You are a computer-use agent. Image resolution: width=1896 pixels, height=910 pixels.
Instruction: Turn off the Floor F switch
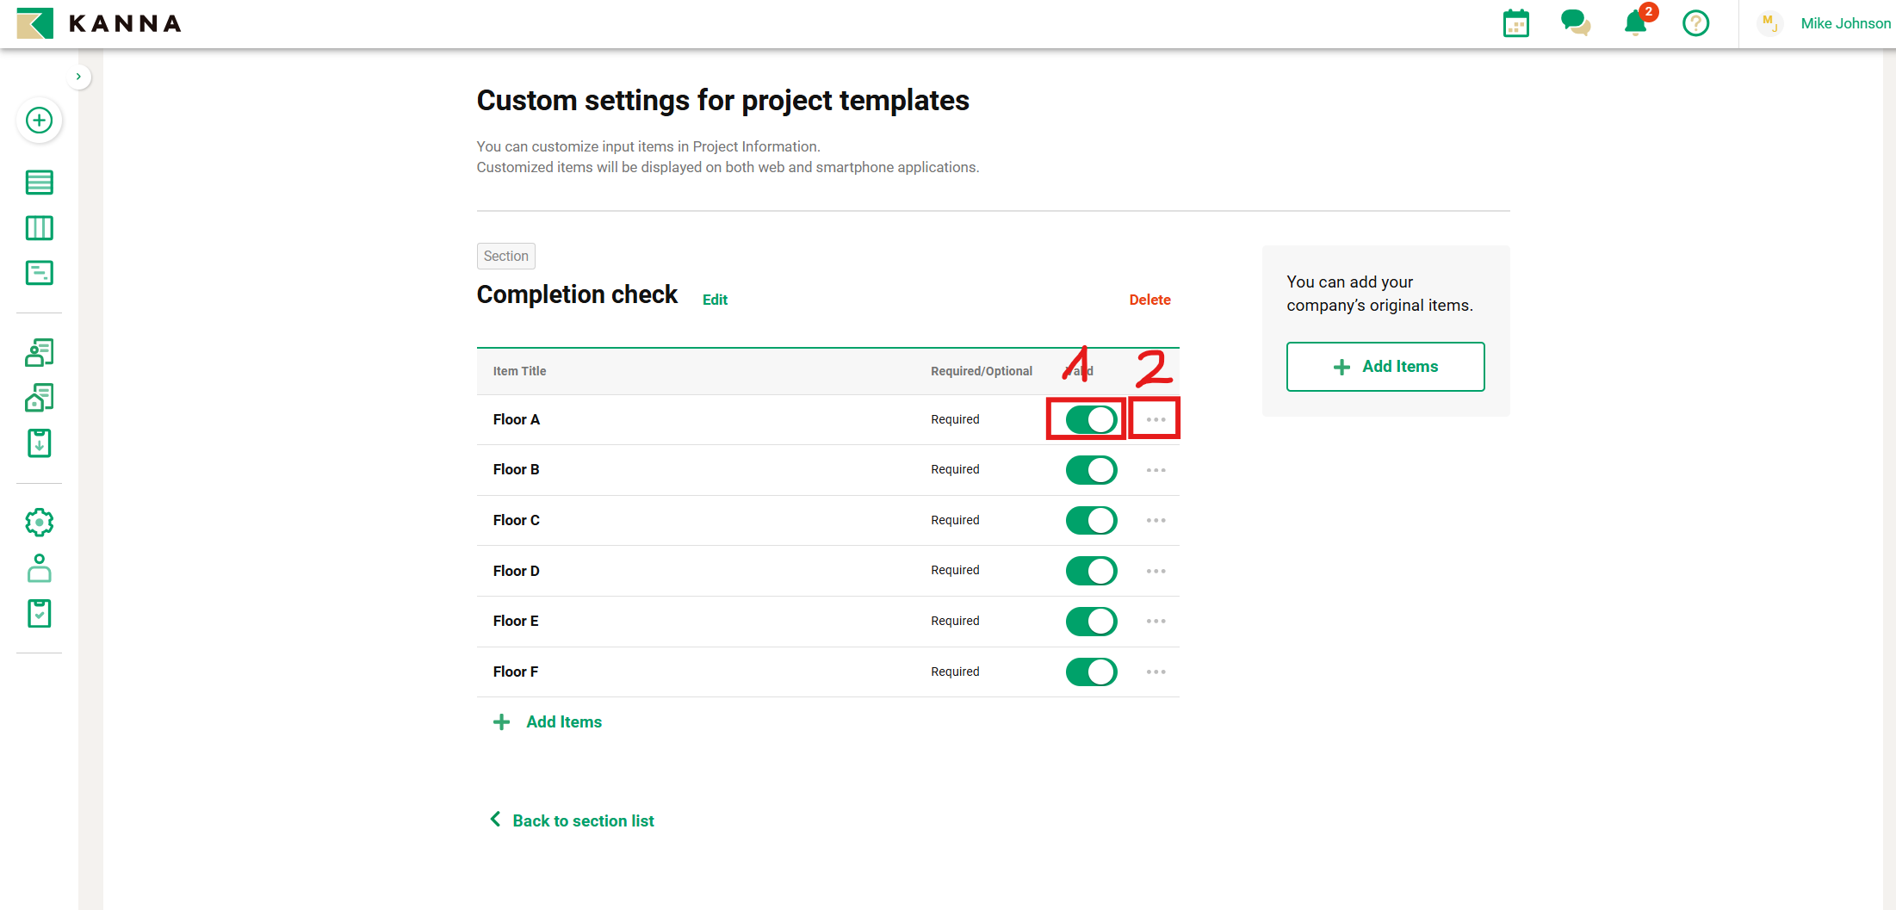tap(1091, 672)
